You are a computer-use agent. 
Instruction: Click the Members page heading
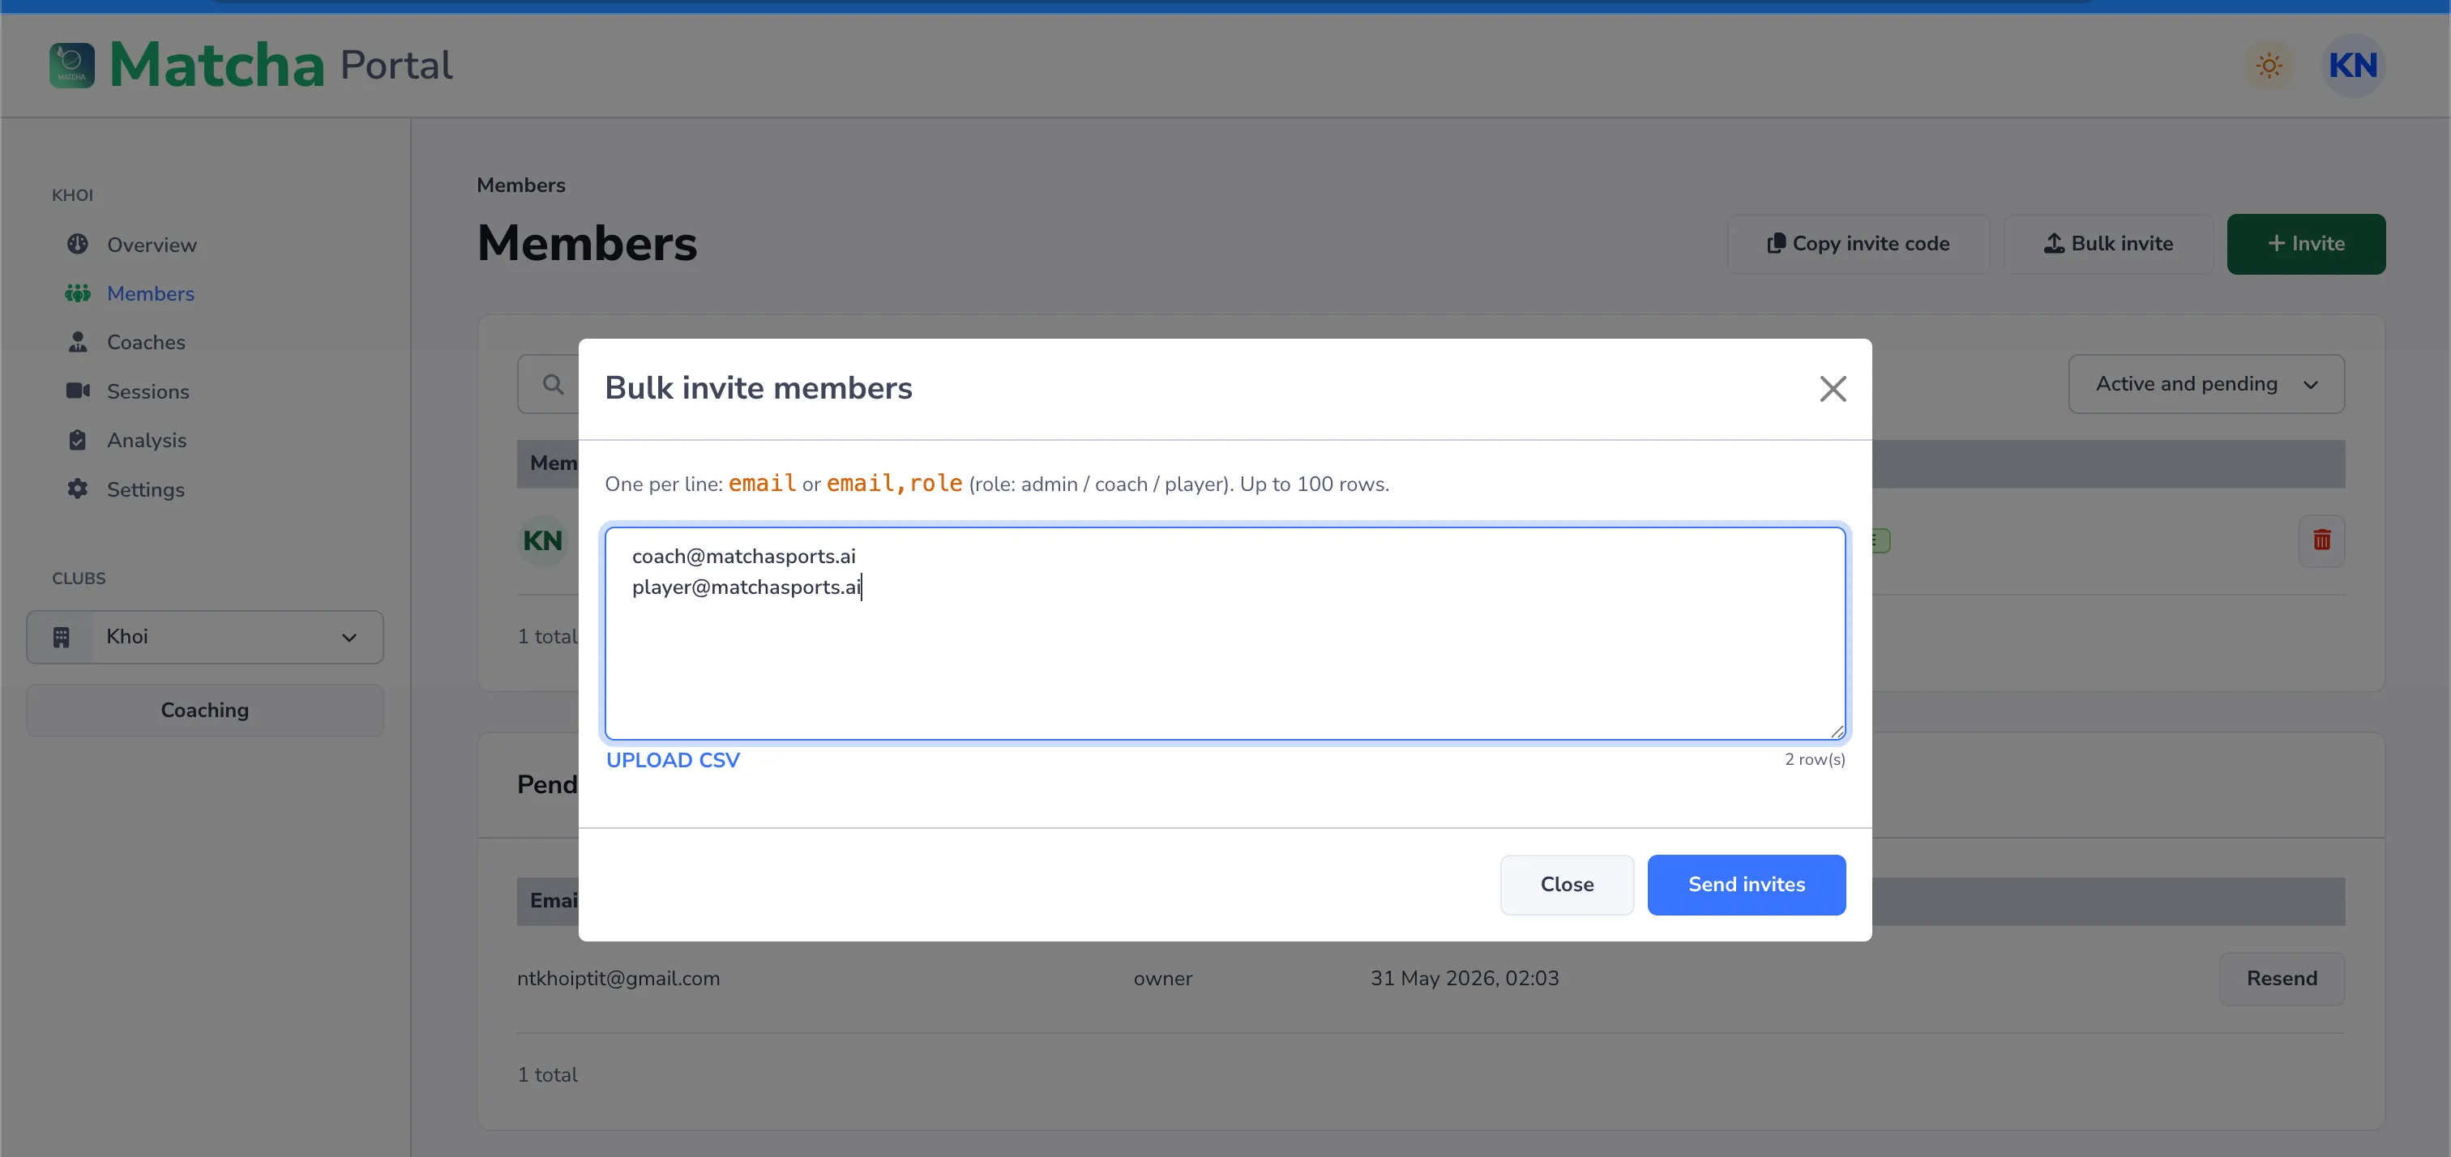pos(587,242)
